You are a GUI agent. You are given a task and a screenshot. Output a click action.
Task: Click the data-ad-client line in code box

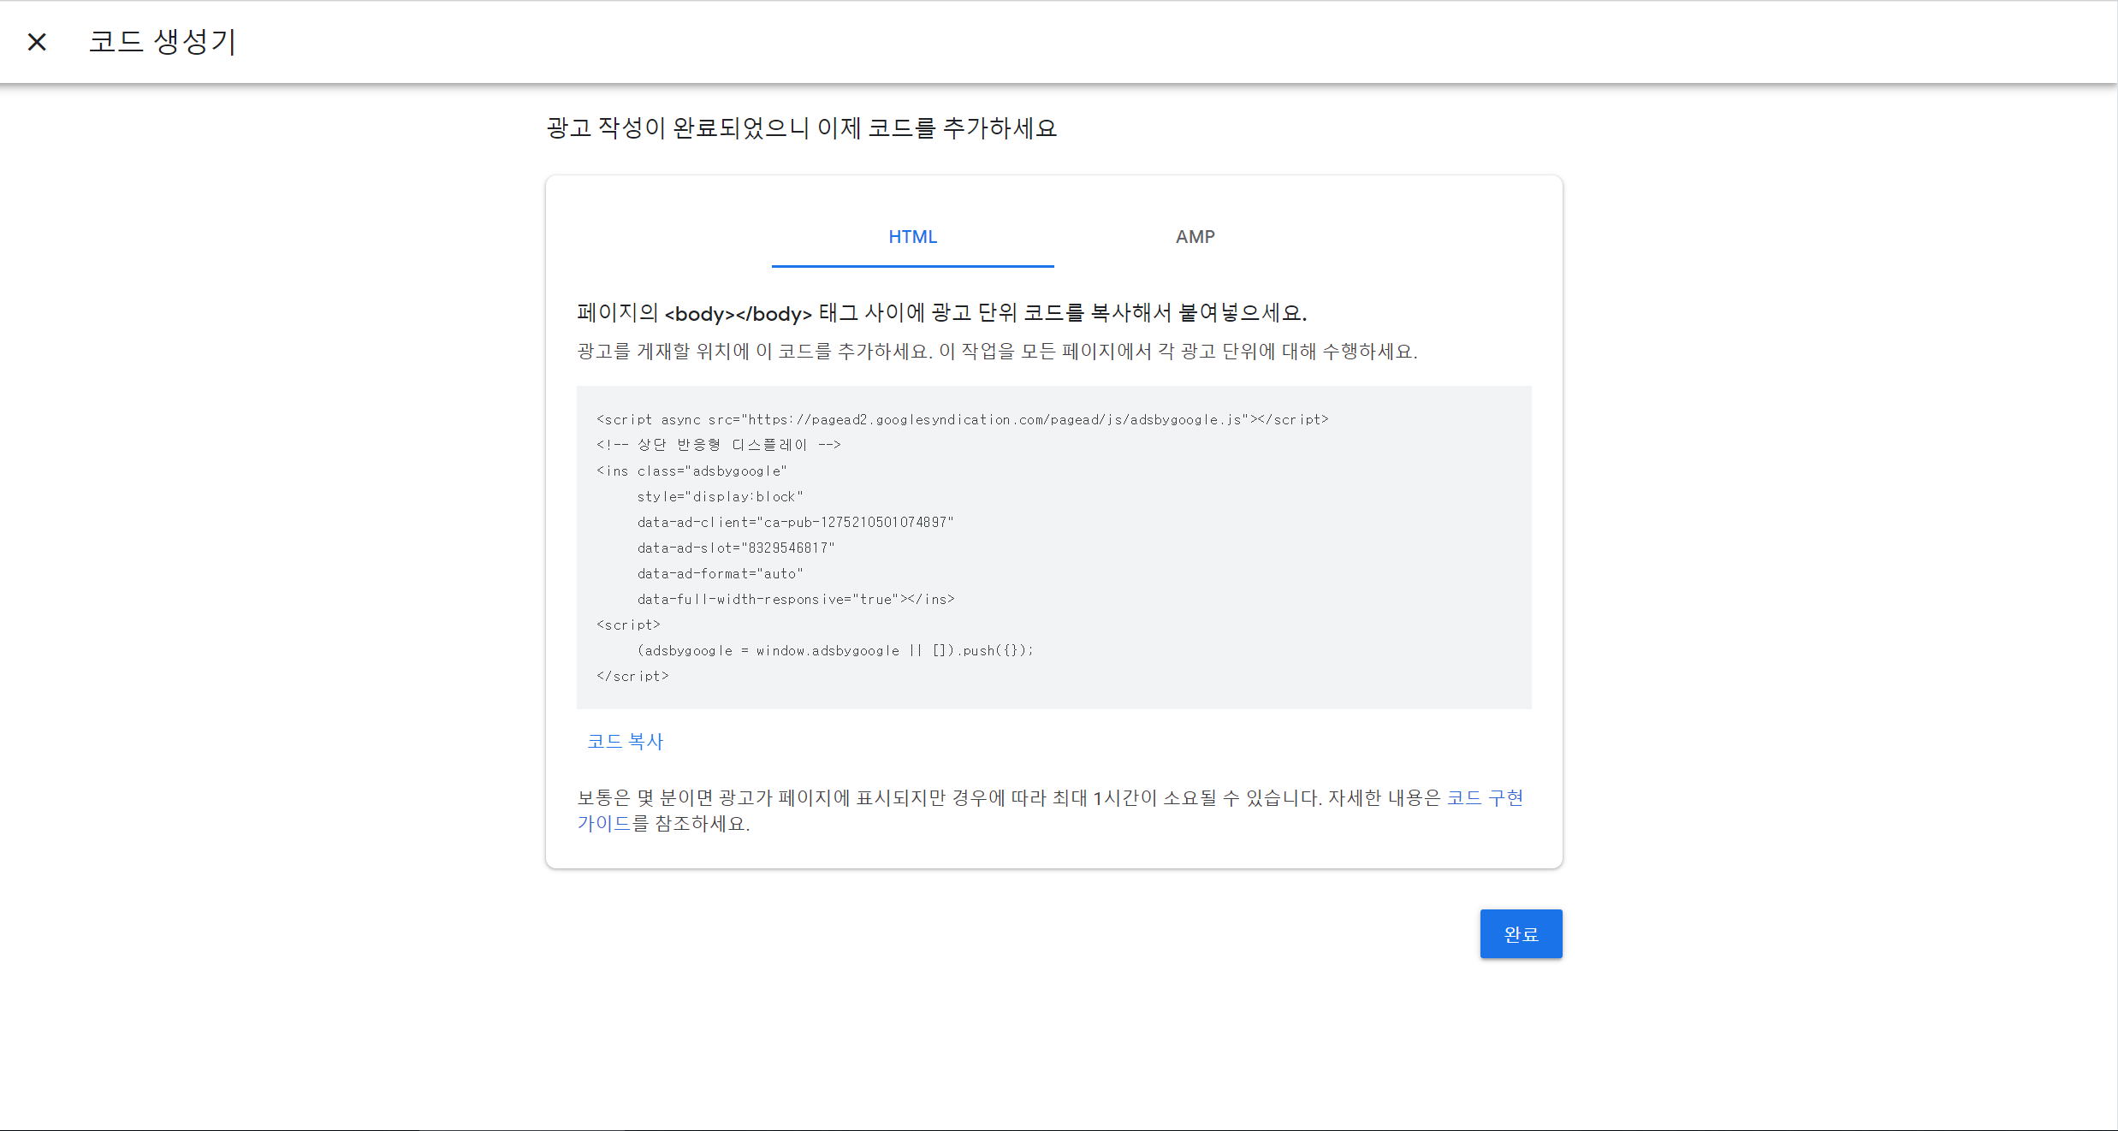click(x=795, y=522)
